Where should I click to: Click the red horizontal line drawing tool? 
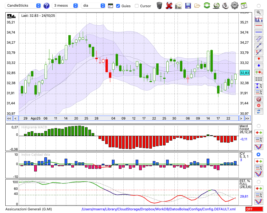[258, 26]
